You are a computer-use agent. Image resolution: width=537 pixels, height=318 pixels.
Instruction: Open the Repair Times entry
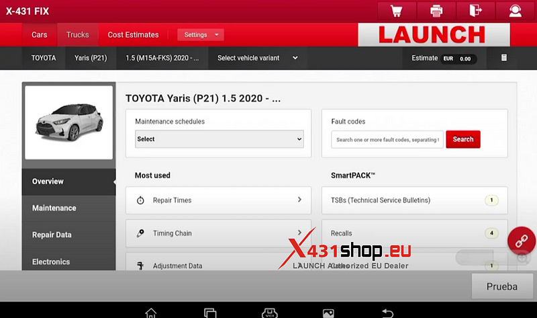[x=219, y=200]
